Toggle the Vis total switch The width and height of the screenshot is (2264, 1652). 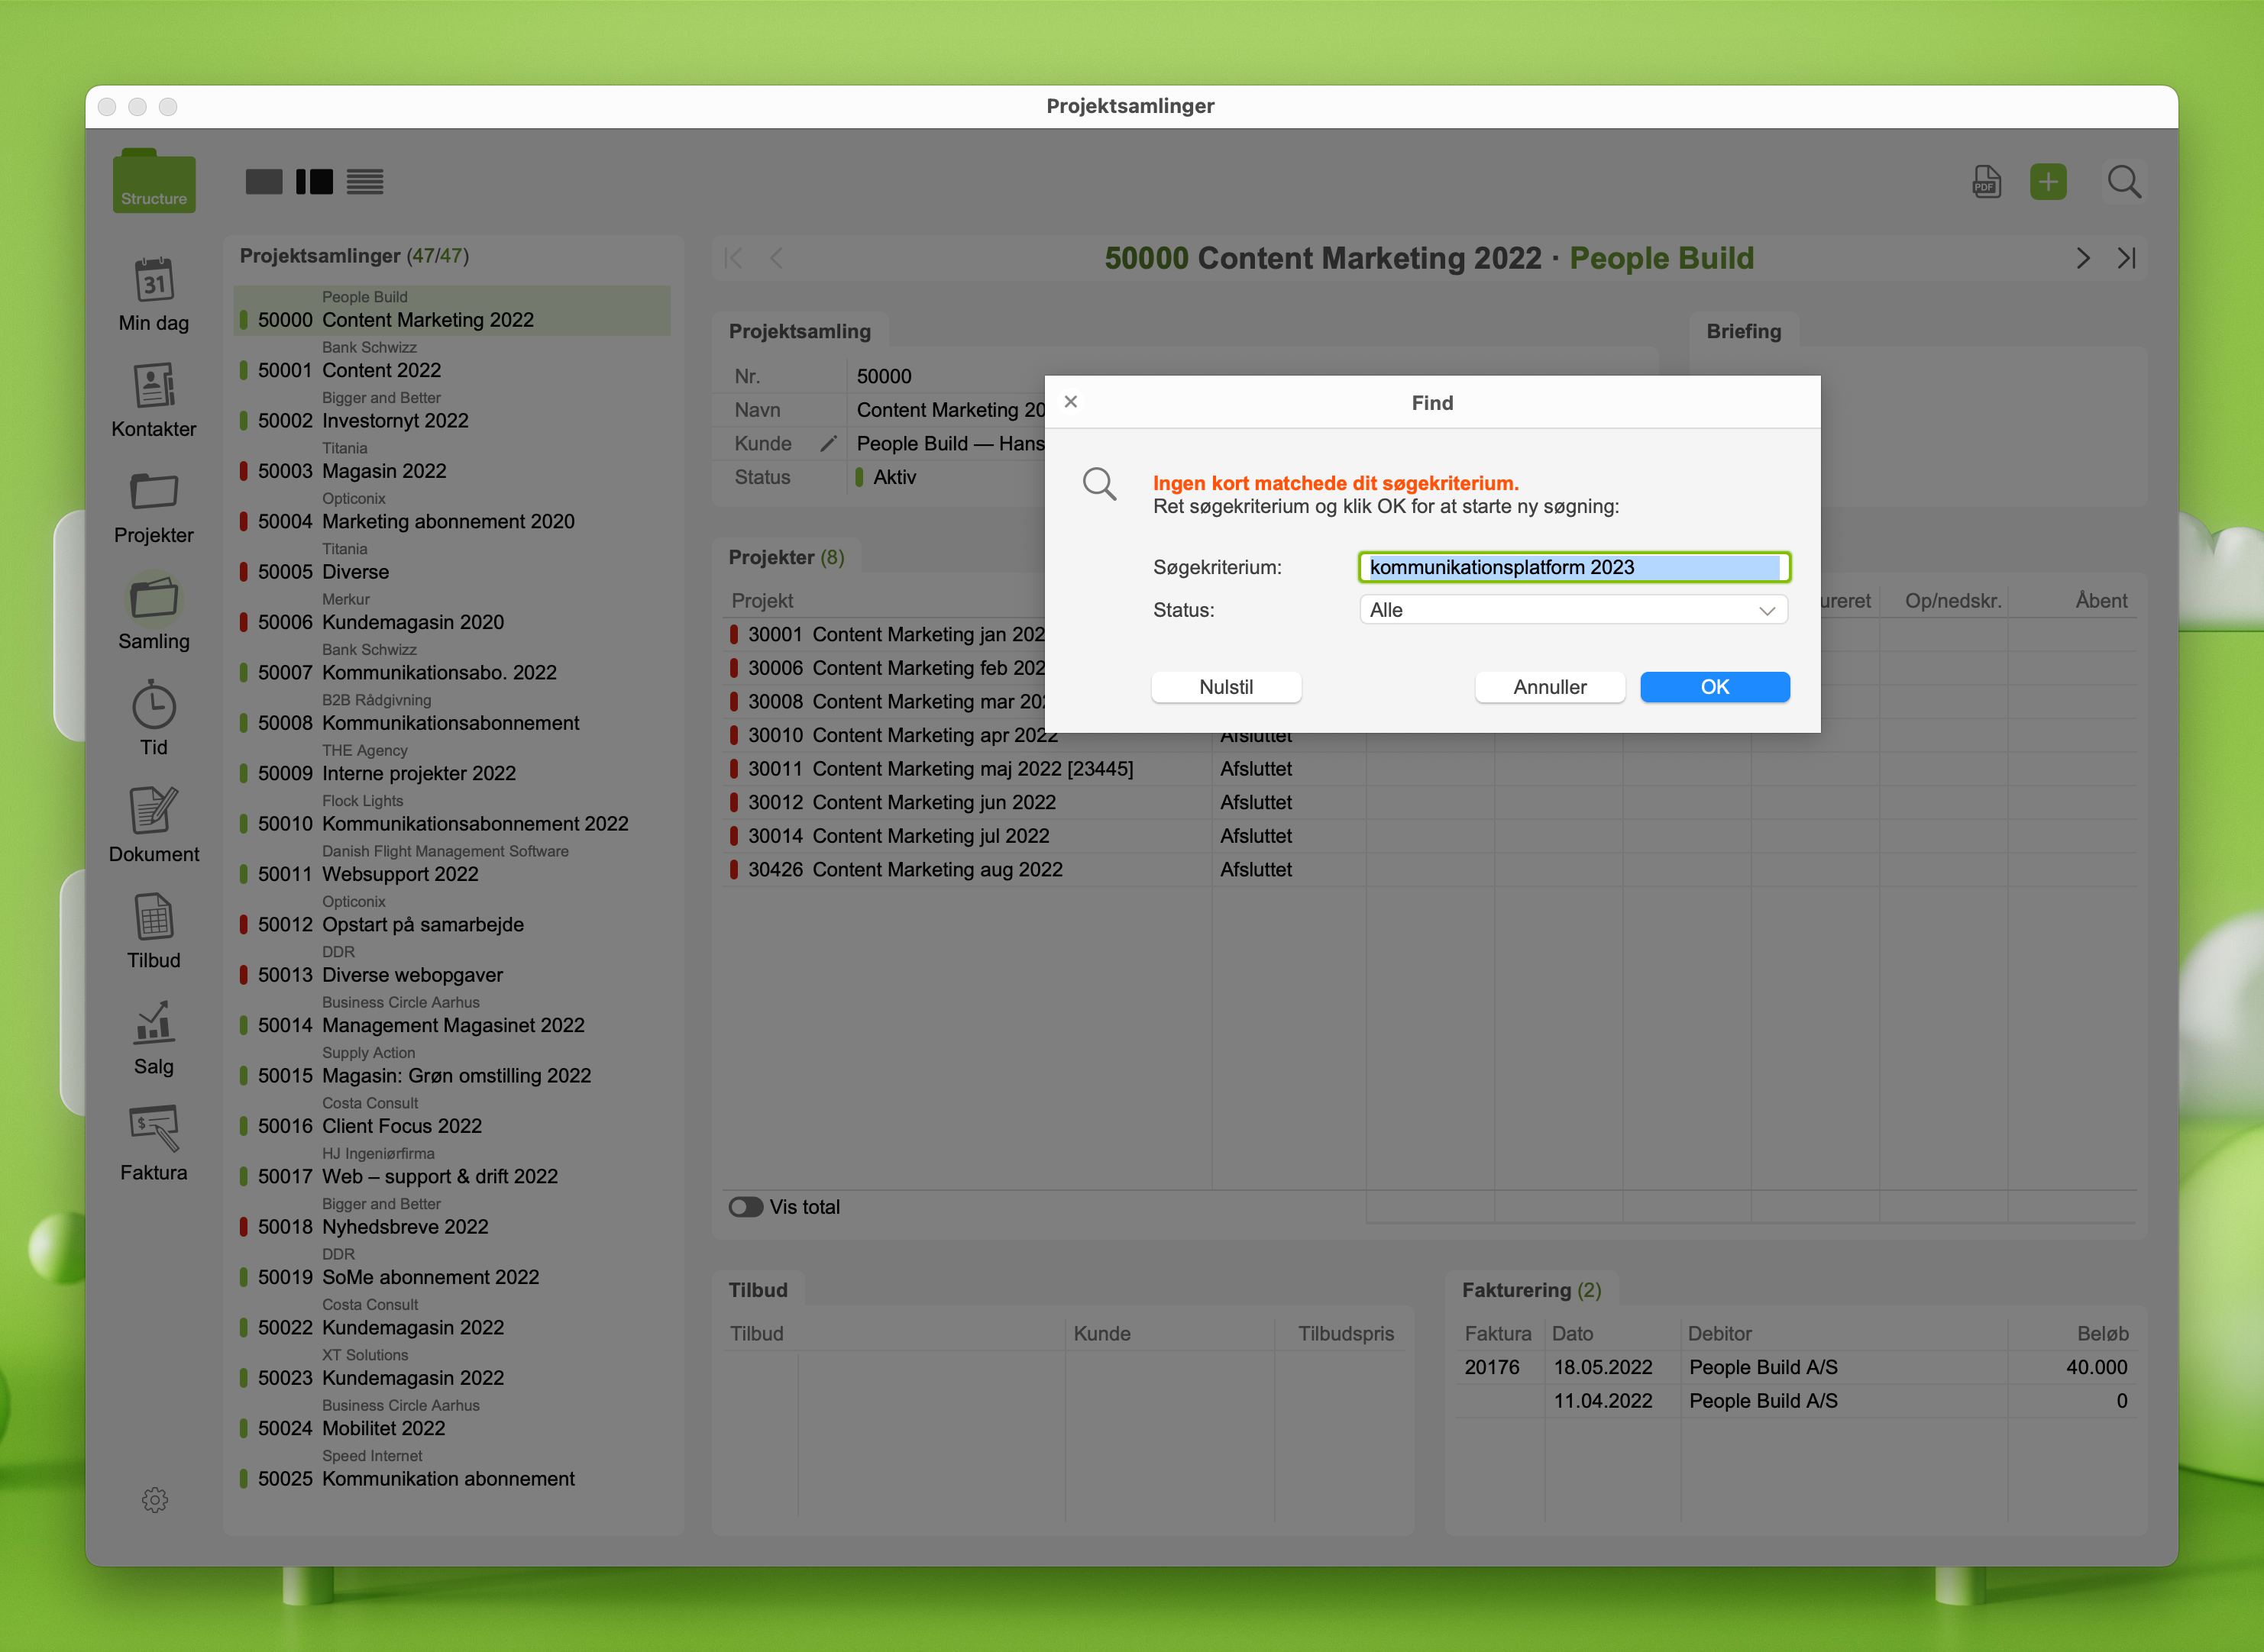point(746,1207)
